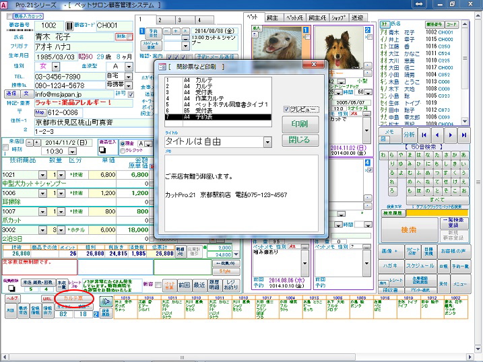Click the 商品仕入 stacked-squares icon
The height and width of the screenshot is (362, 483).
[102, 150]
